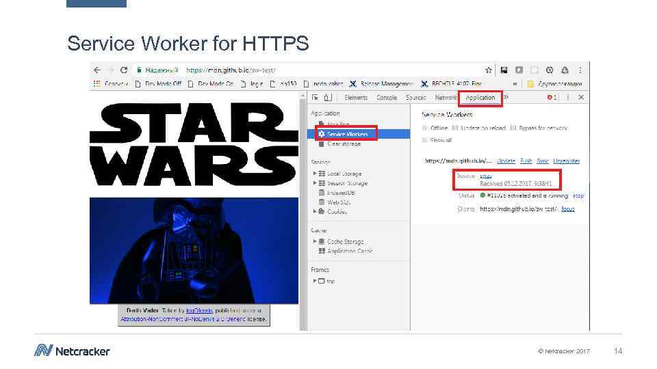The height and width of the screenshot is (369, 657).
Task: Click the shield extension icon in toolbar
Action: click(519, 70)
